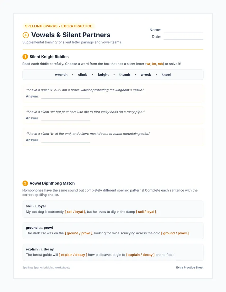Image resolution: width=226 pixels, height=292 pixels.
Task: Click the Name line field
Action: pyautogui.click(x=183, y=30)
